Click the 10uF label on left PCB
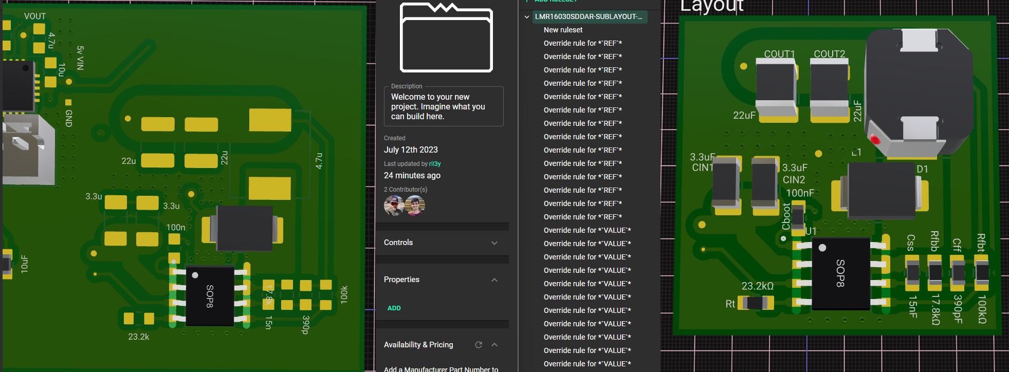Screen dimensions: 1009x372 coord(24,264)
